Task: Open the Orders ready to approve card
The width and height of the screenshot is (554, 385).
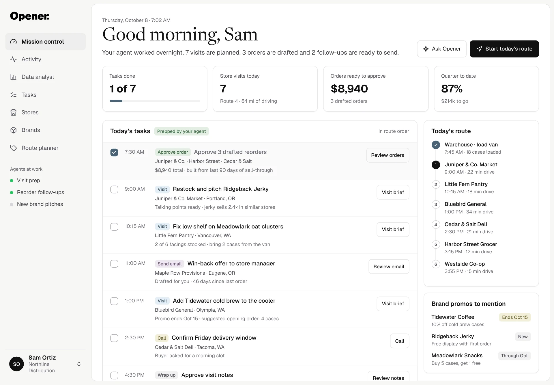Action: (x=376, y=89)
